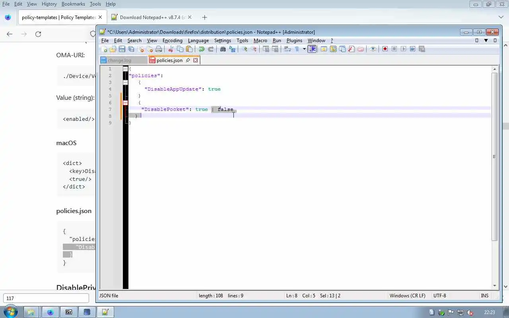Click the Zoom Out toolbar icon
Screen dimensions: 509x318
(x=254, y=49)
